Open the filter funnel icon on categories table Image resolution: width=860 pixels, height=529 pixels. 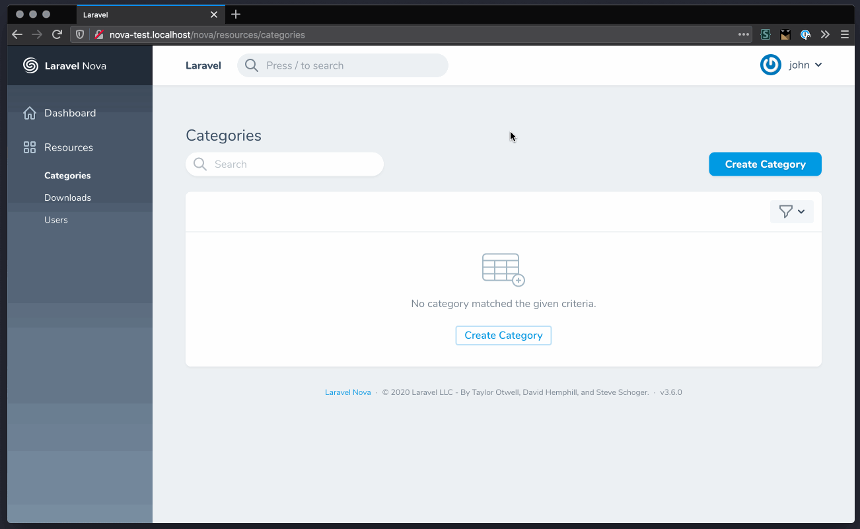[x=787, y=211]
